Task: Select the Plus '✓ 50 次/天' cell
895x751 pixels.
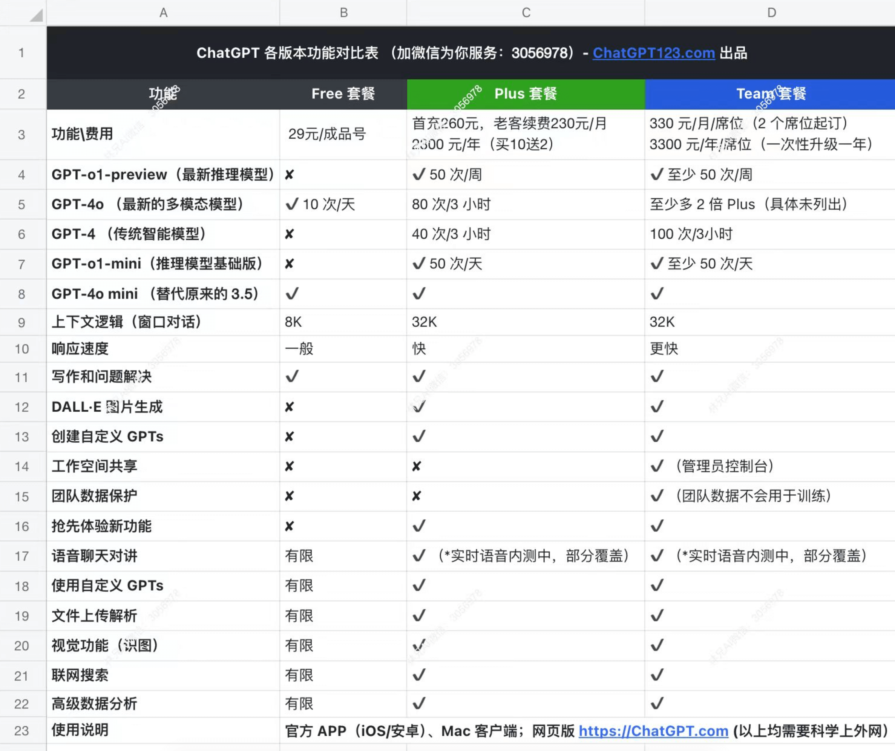Action: (x=526, y=264)
